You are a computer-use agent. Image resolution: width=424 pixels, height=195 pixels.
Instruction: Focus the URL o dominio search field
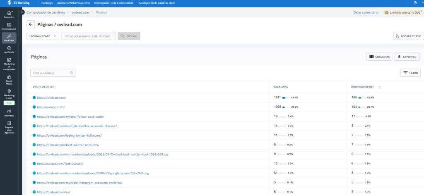(53, 73)
